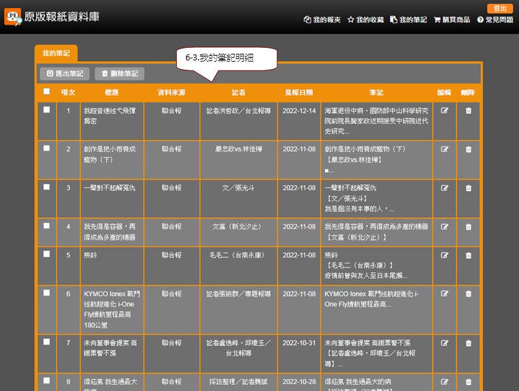Screen dimensions: 519x391
Task: Open 購買商品 in the top menu
Action: (x=452, y=20)
